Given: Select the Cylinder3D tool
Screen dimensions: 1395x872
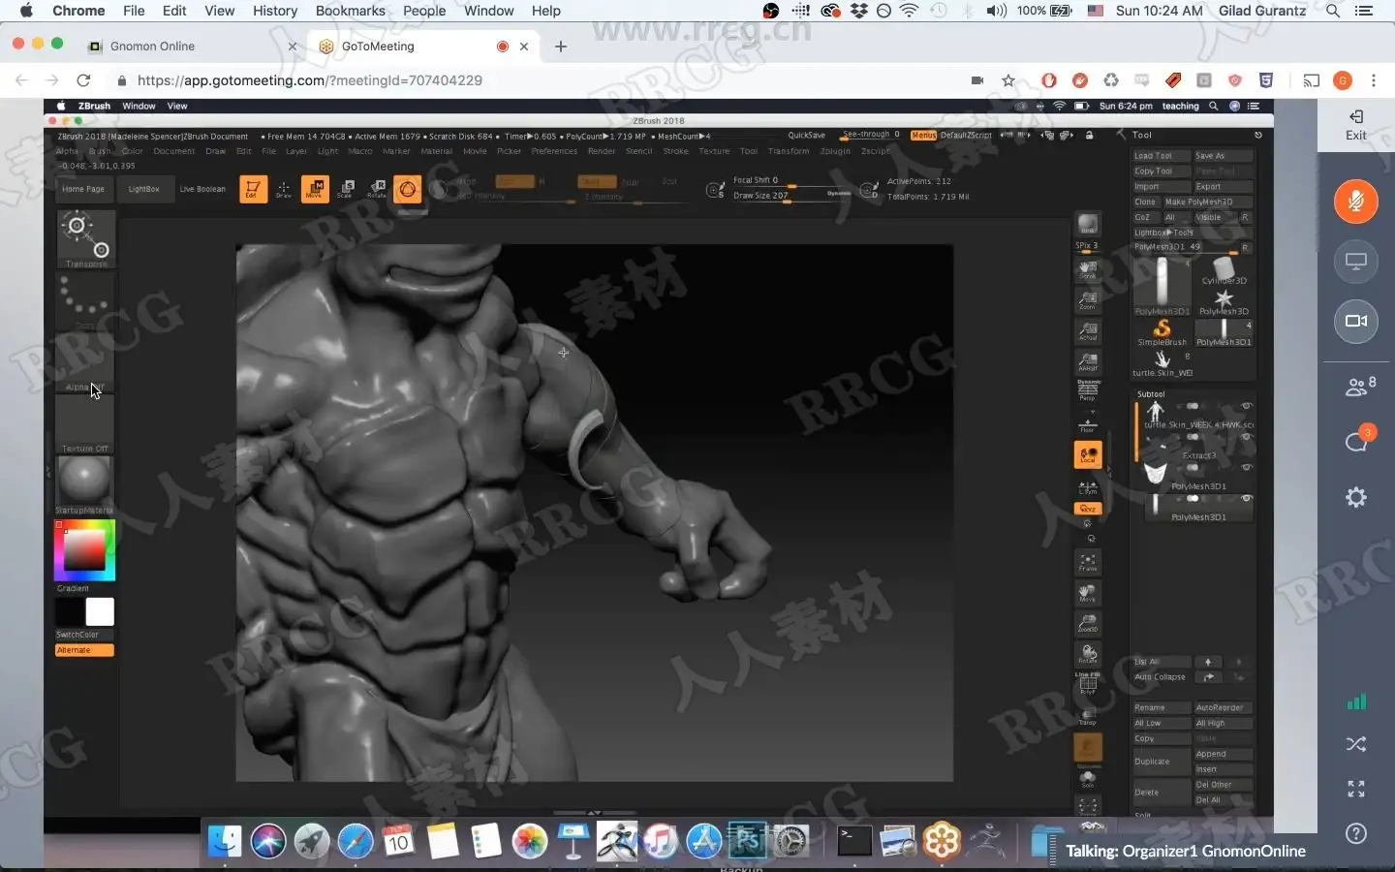Looking at the screenshot, I should click(x=1224, y=270).
